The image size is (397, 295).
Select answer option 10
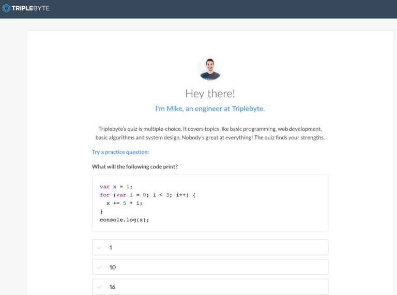coord(210,267)
